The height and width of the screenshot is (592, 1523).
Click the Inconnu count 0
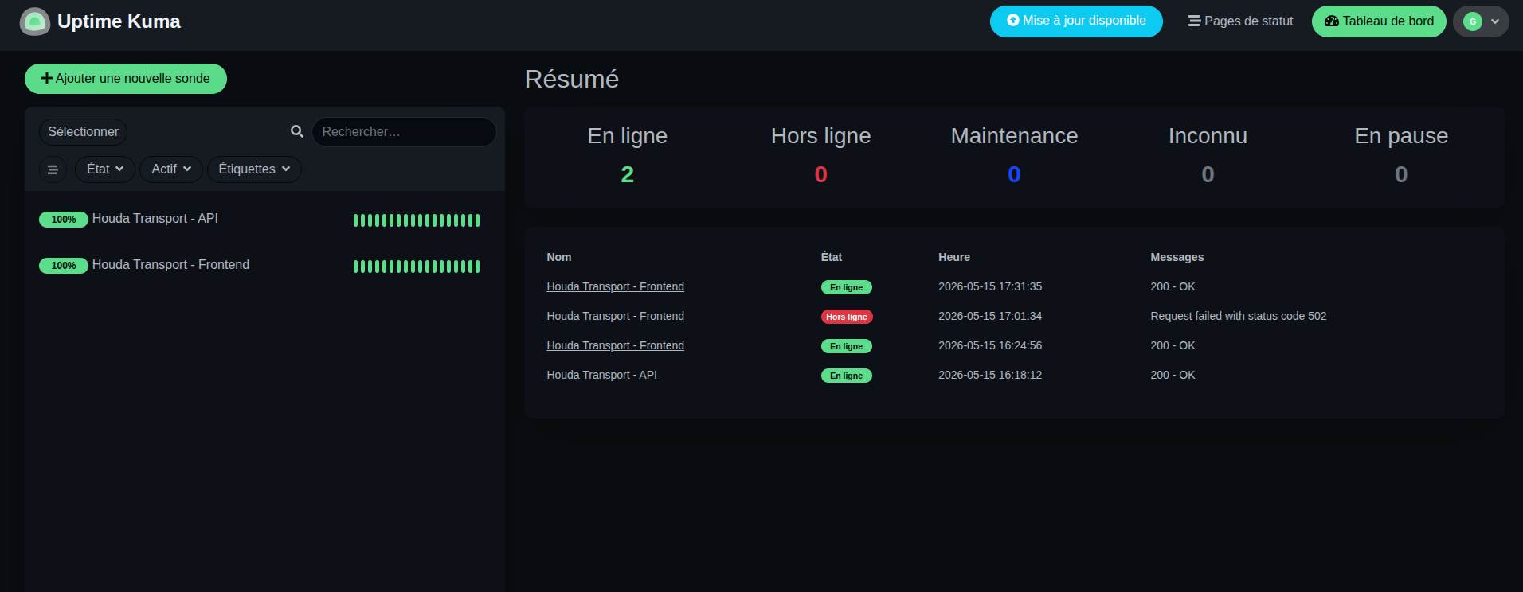pyautogui.click(x=1208, y=174)
